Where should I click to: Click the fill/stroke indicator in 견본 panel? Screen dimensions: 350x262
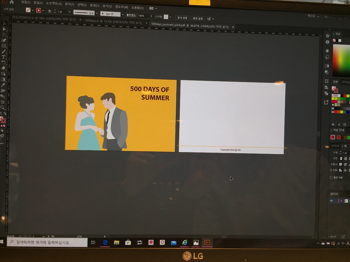[x=335, y=89]
